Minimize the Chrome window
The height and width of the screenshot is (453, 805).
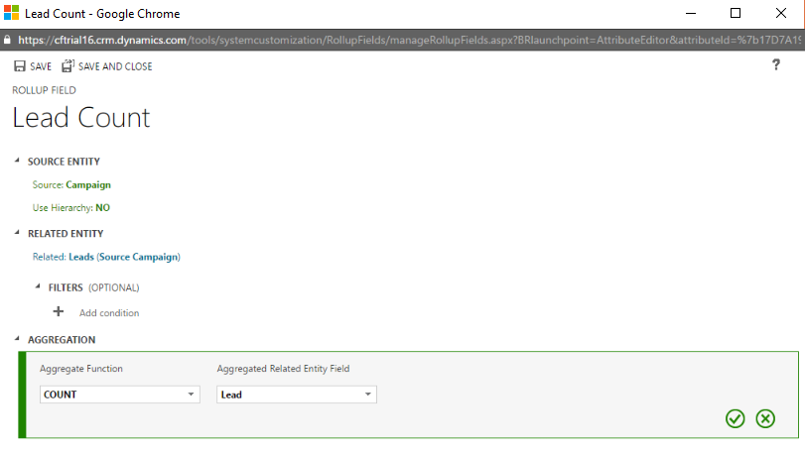(x=691, y=13)
